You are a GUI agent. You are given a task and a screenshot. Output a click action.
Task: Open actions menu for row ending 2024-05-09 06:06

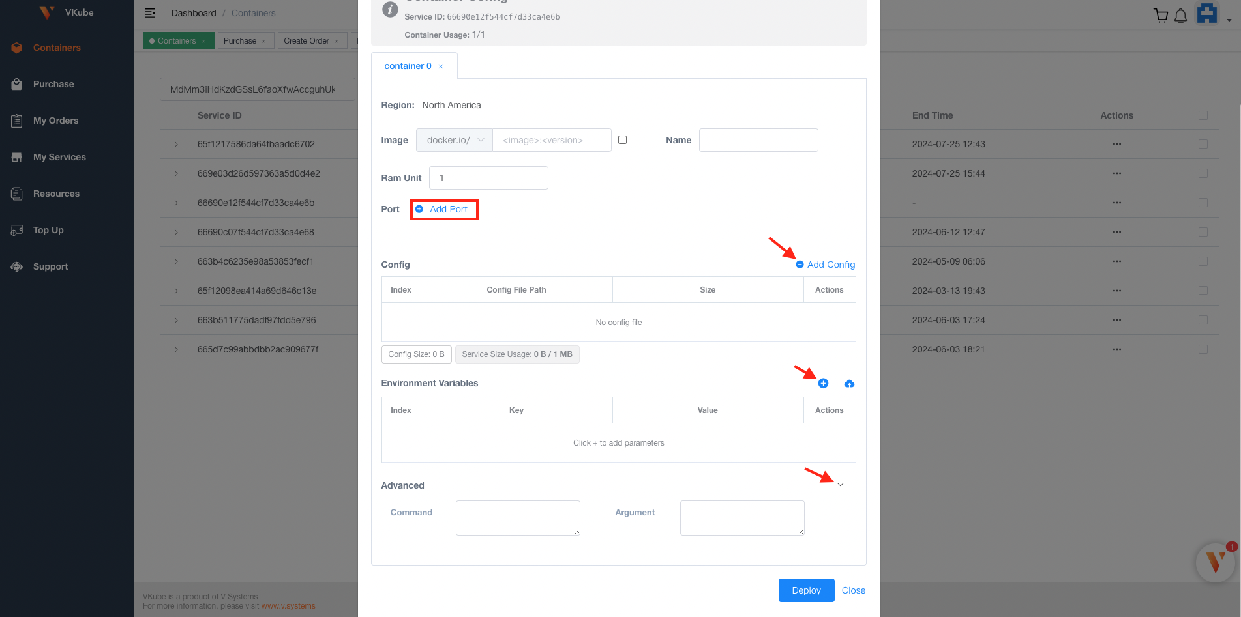1116,261
